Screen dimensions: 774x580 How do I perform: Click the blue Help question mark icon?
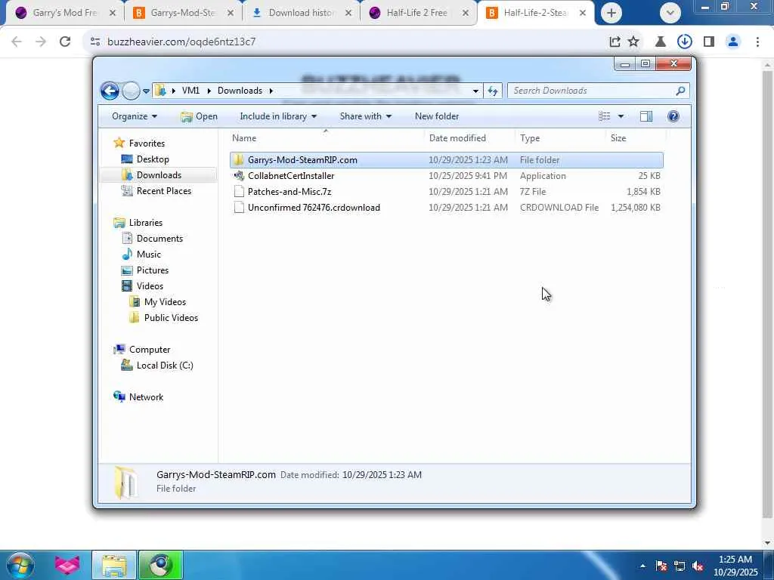click(673, 116)
